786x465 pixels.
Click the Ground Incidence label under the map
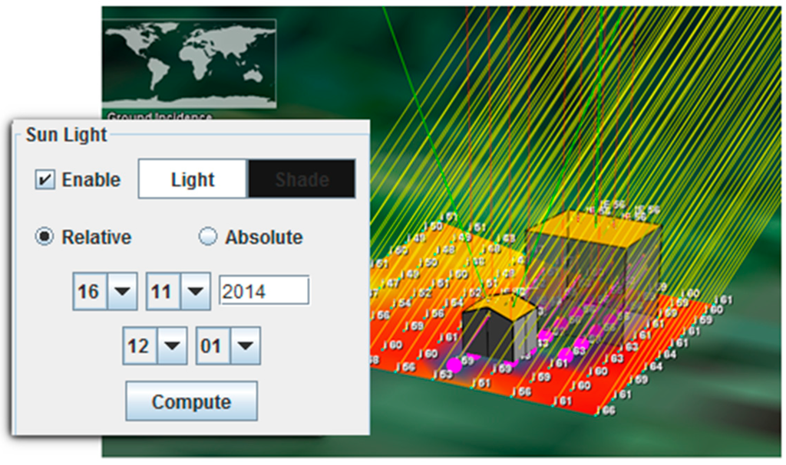[160, 117]
